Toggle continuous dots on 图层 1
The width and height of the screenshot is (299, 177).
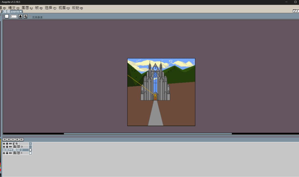10,153
